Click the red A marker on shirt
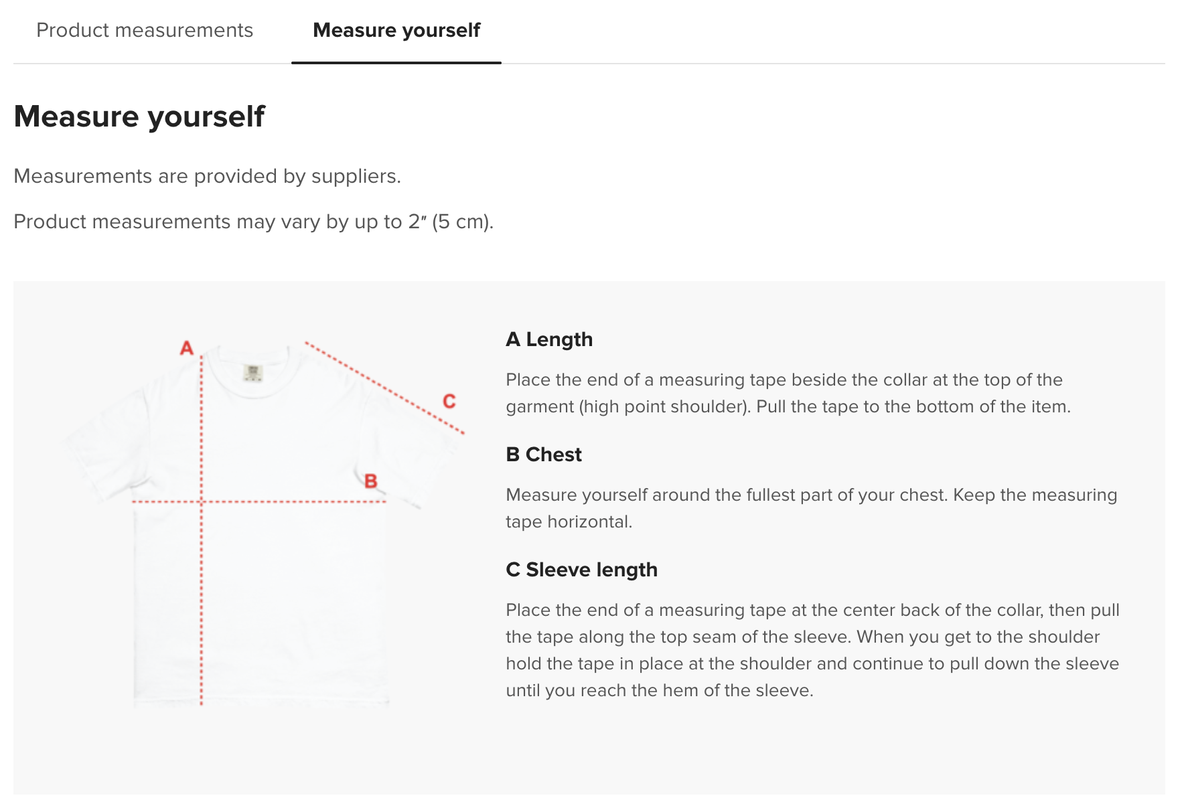The image size is (1180, 810). click(x=187, y=348)
